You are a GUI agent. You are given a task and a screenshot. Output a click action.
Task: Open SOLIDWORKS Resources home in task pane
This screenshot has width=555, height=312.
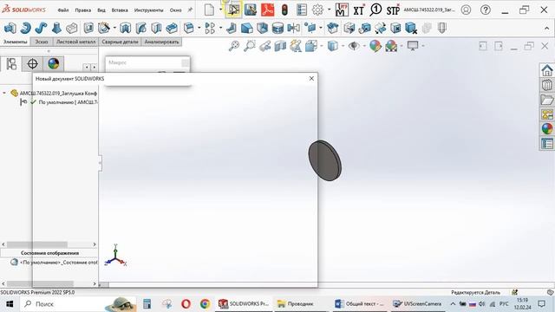coord(547,70)
